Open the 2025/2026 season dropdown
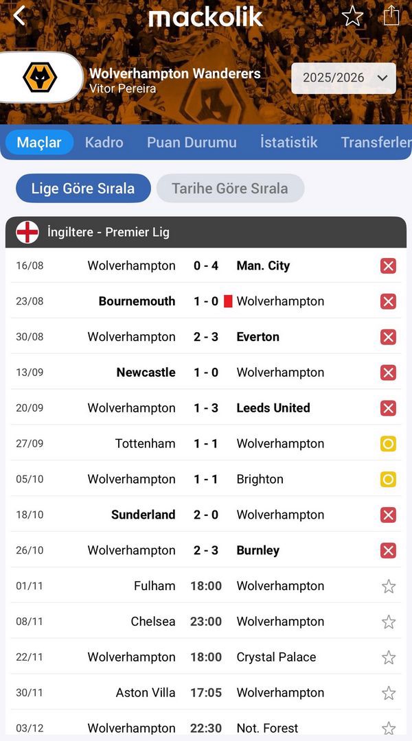The width and height of the screenshot is (412, 741). [343, 78]
